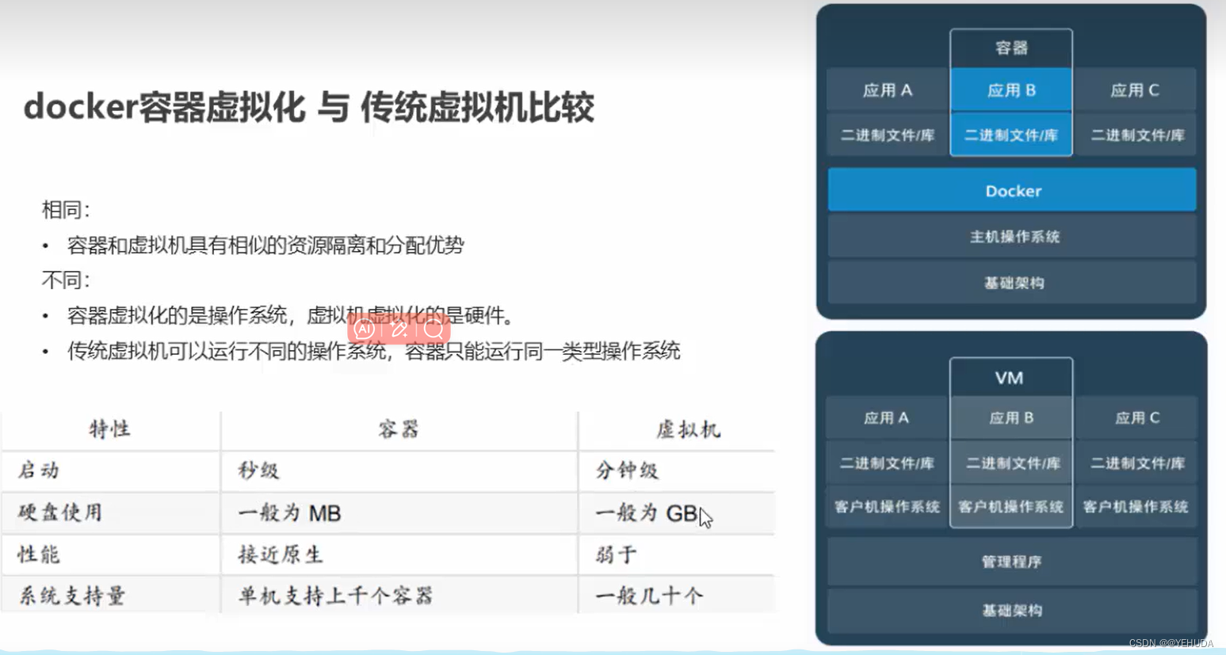This screenshot has width=1226, height=655.
Task: Click the '一般为 GB' cell
Action: click(647, 513)
